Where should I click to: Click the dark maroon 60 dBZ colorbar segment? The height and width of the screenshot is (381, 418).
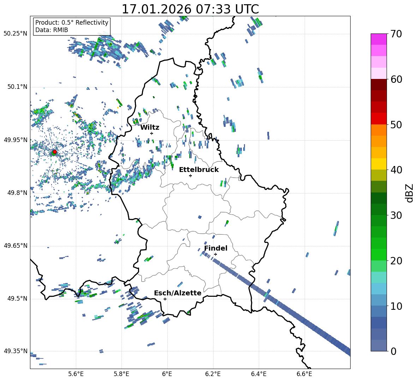click(x=378, y=85)
